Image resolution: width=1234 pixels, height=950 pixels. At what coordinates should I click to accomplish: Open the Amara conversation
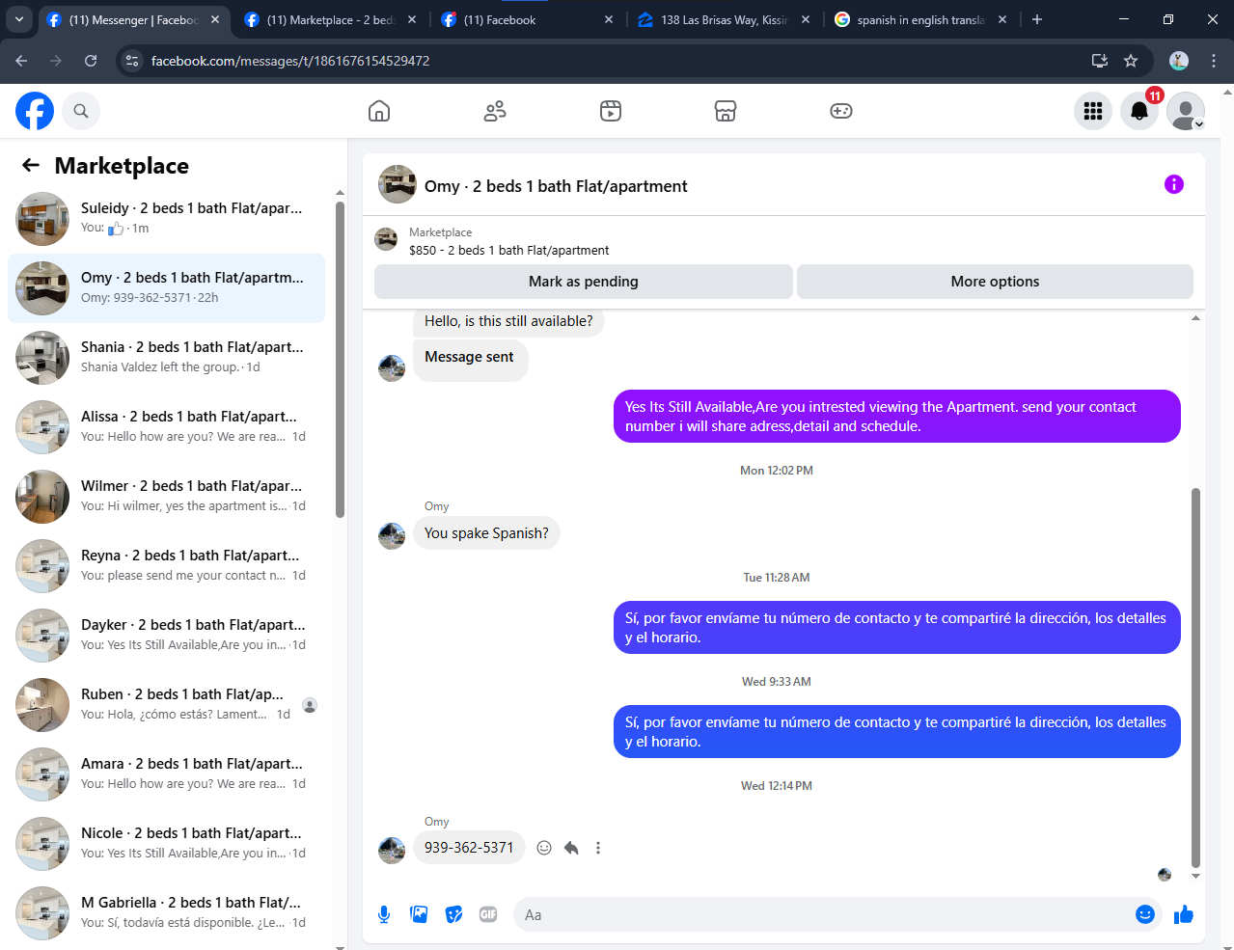pyautogui.click(x=166, y=774)
